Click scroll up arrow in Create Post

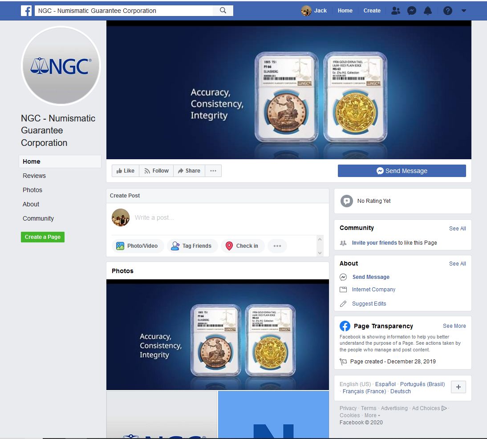coord(320,239)
